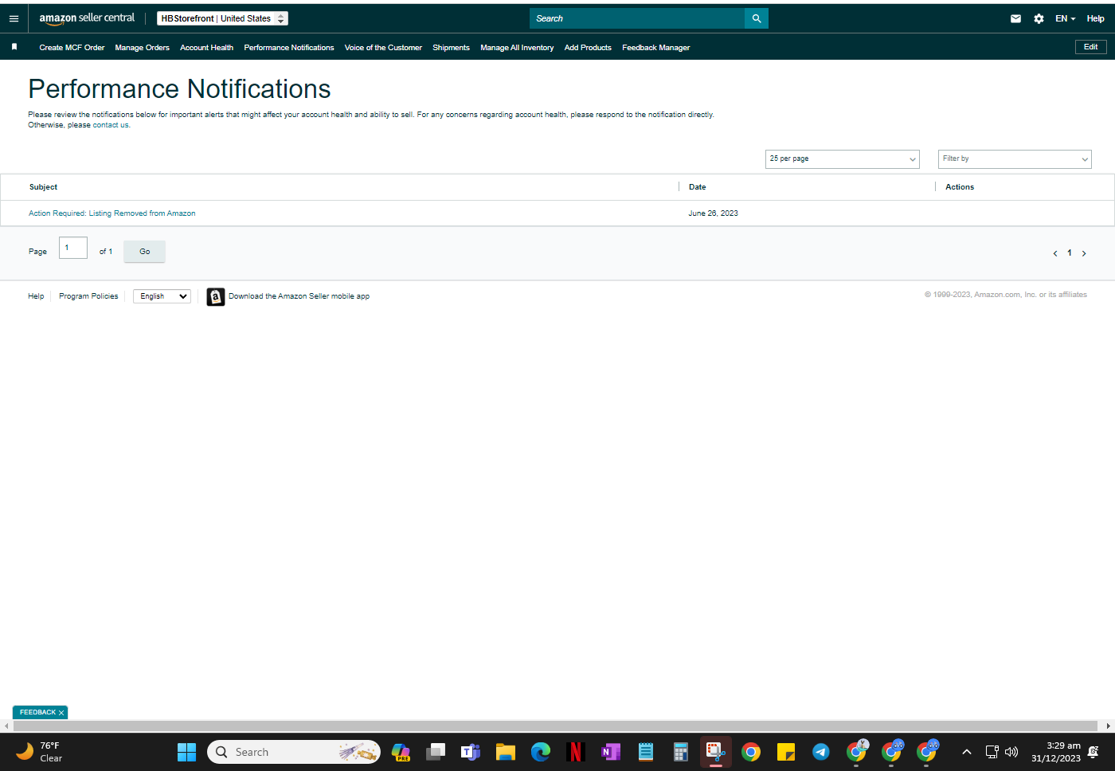Open the clock and date in taskbar

(x=1055, y=752)
